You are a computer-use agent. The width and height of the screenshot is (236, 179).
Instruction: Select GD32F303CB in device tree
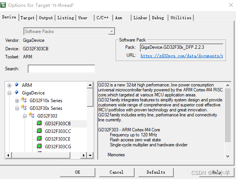58,124
